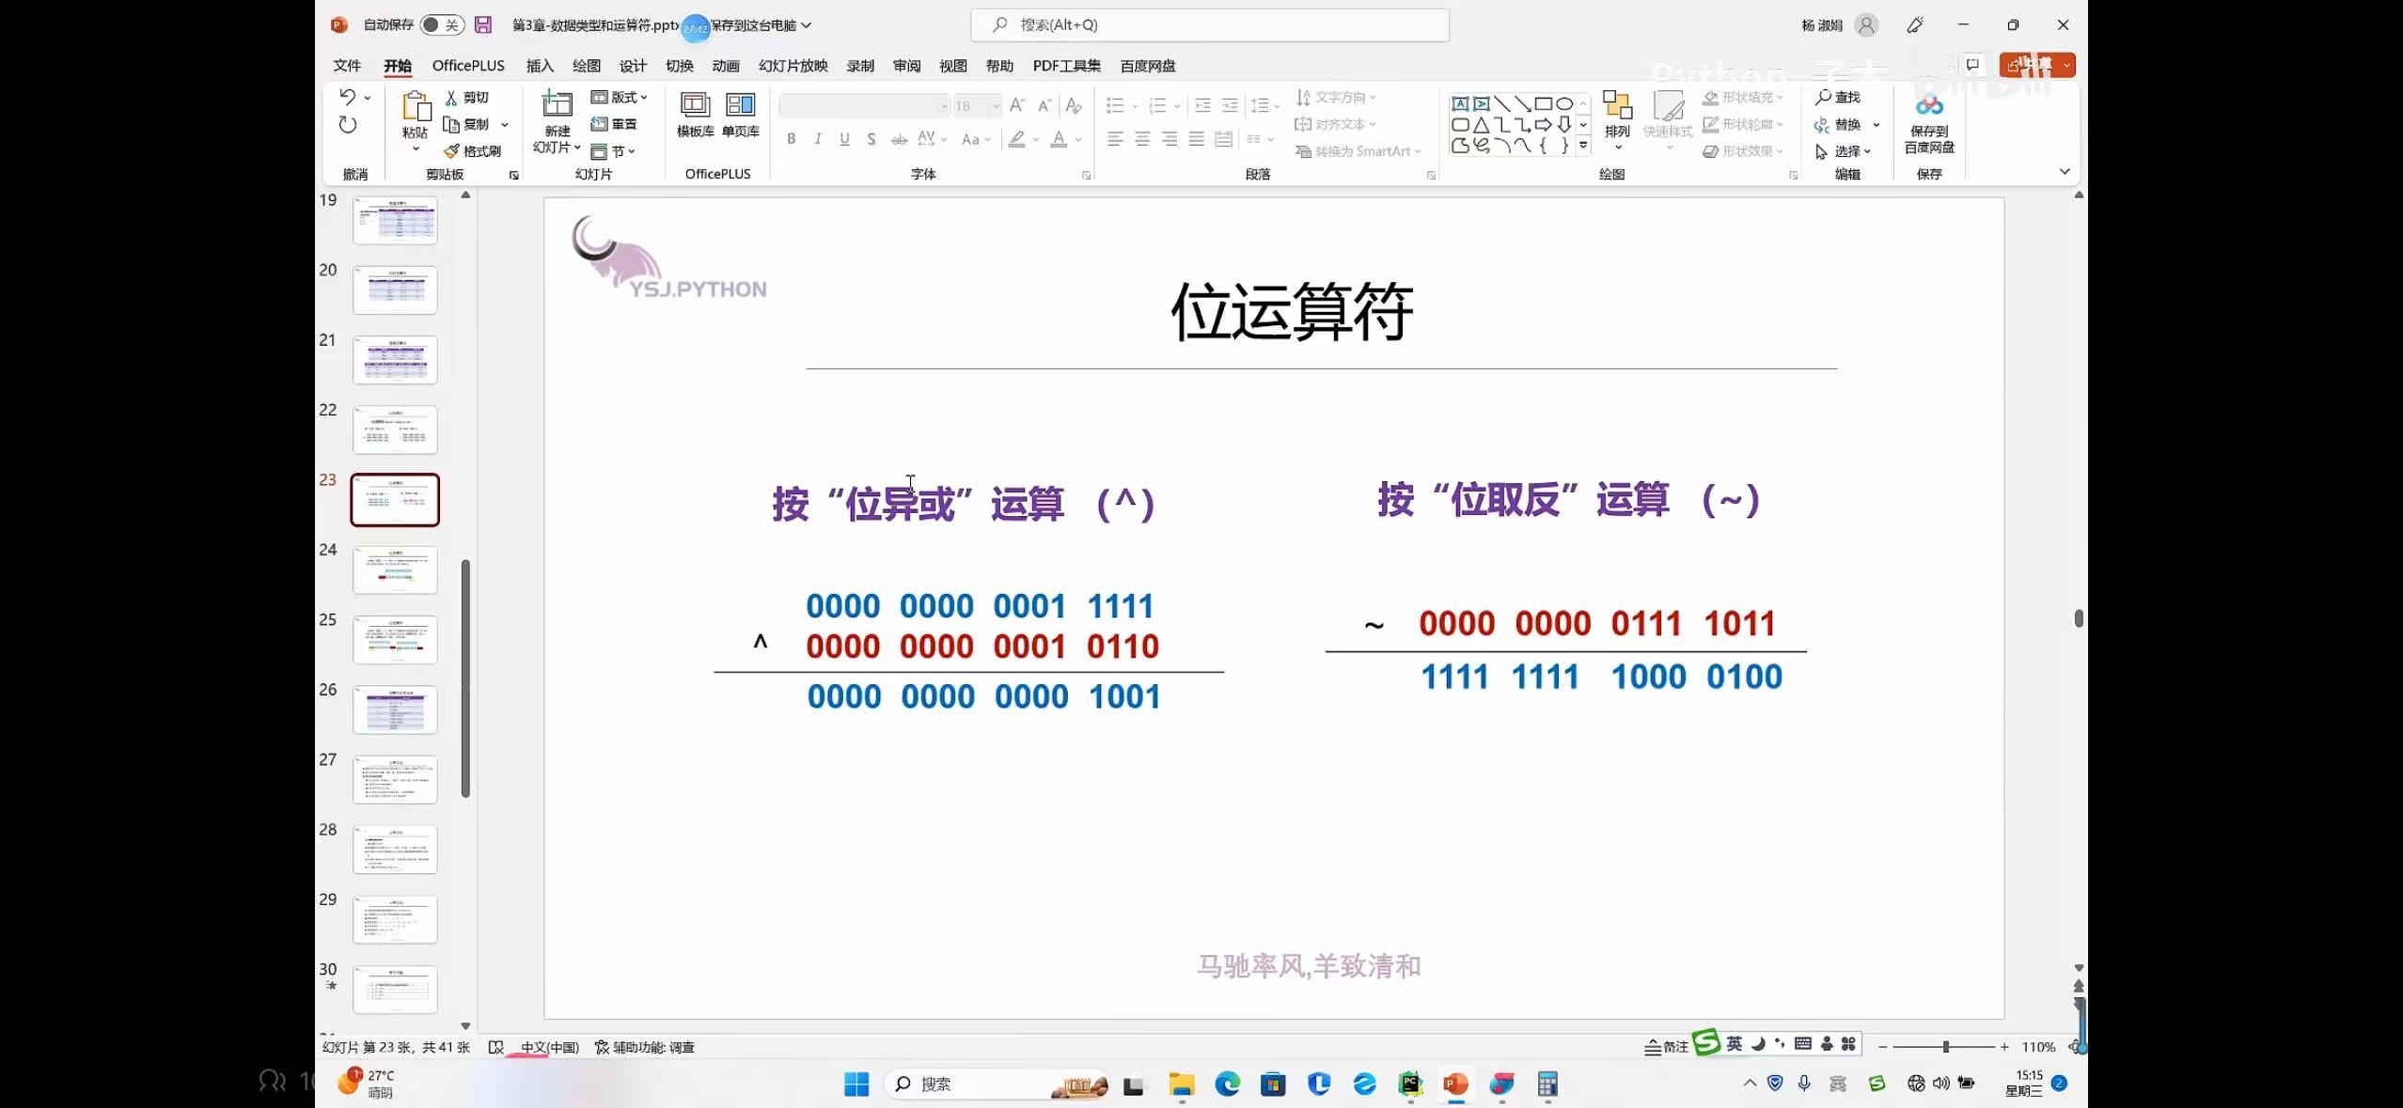Toggle bold formatting button
The height and width of the screenshot is (1108, 2403).
792,139
